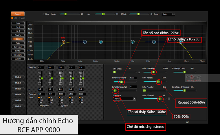Click the Echo Highpass field showing 50
Image resolution: width=220 pixels, height=135 pixels.
coord(133,87)
